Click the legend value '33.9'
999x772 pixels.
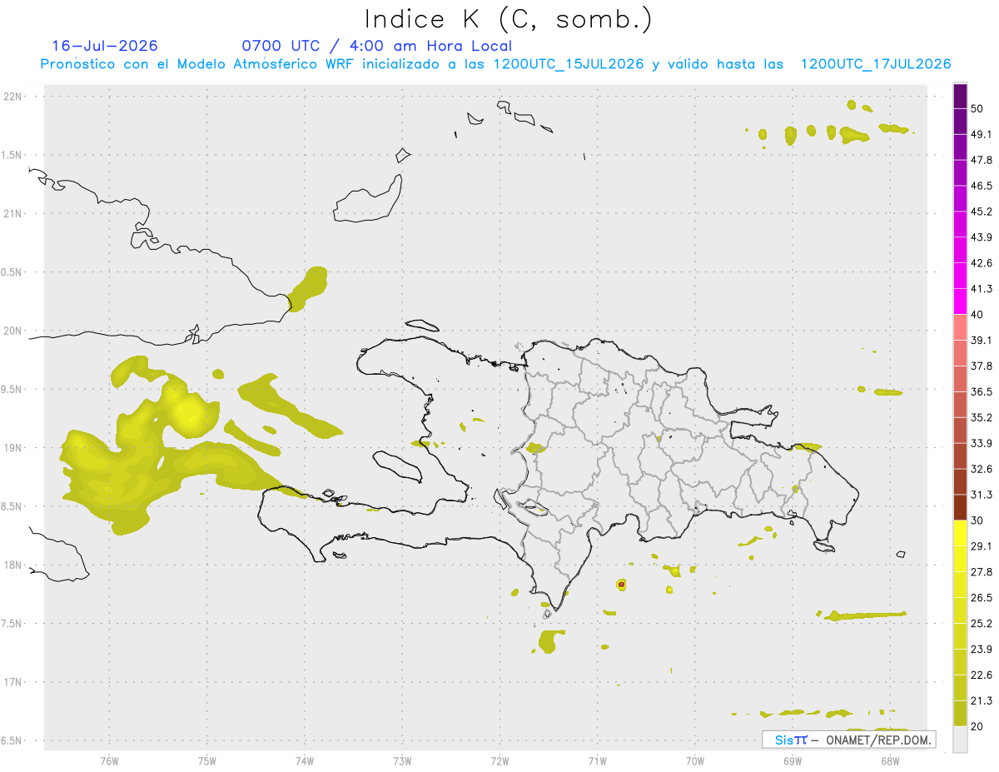[x=982, y=443]
